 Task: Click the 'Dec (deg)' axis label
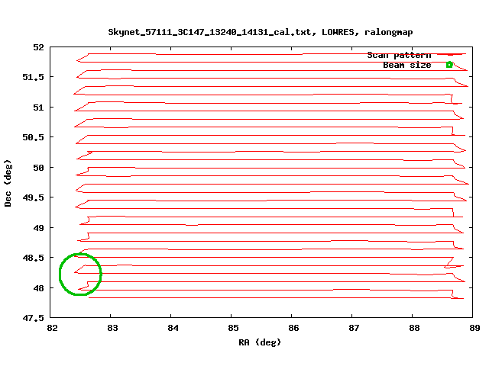(8, 183)
